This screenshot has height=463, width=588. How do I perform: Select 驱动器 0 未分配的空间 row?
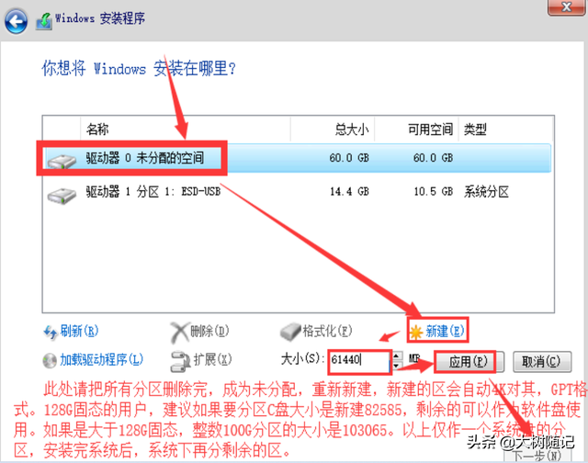(298, 158)
